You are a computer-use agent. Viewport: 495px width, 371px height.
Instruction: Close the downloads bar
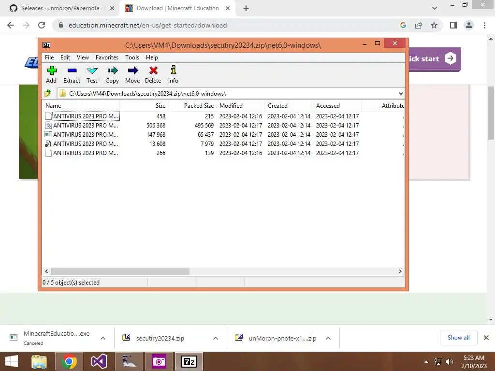(486, 338)
